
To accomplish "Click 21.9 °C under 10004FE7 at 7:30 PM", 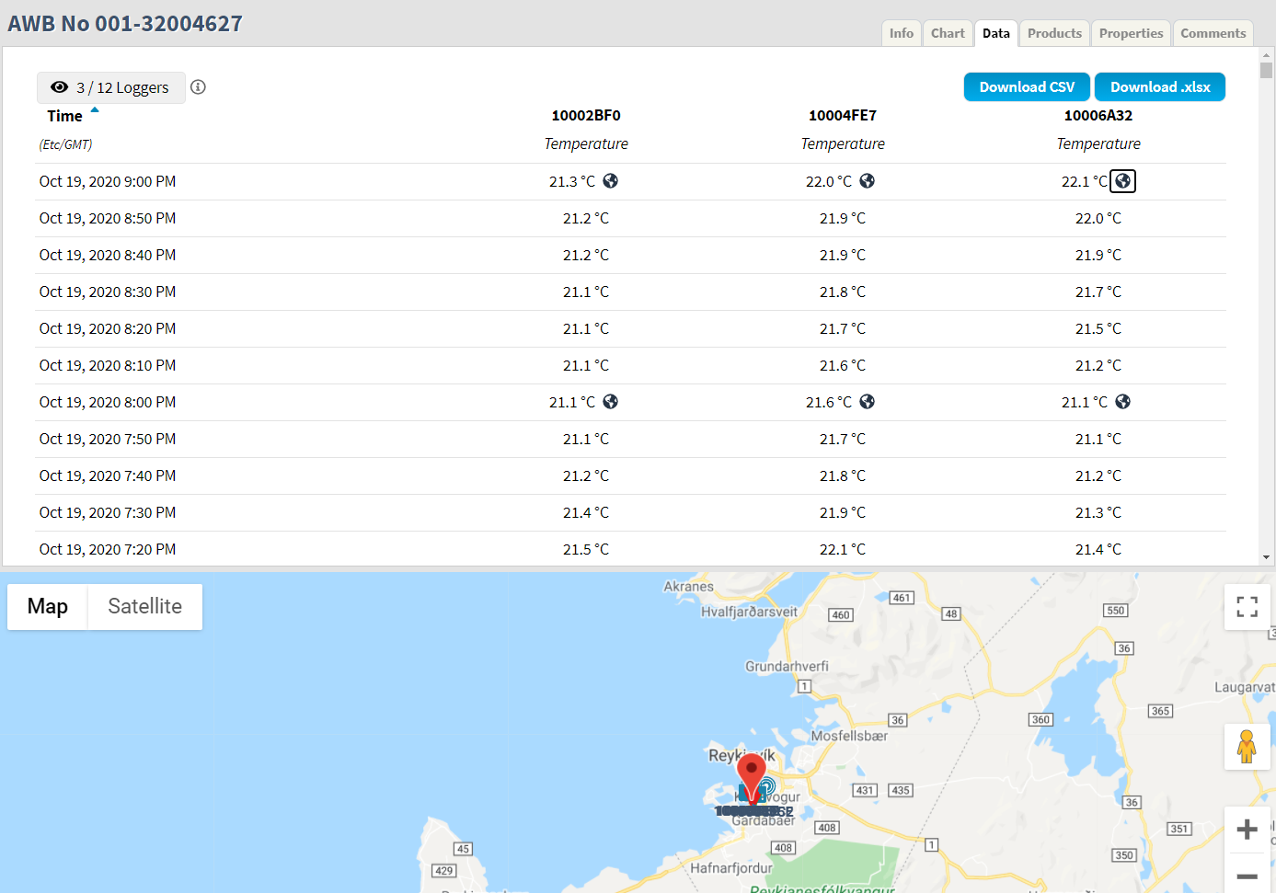I will click(x=843, y=513).
